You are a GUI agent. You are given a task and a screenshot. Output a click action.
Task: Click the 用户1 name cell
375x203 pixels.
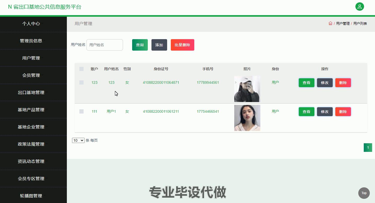[111, 111]
